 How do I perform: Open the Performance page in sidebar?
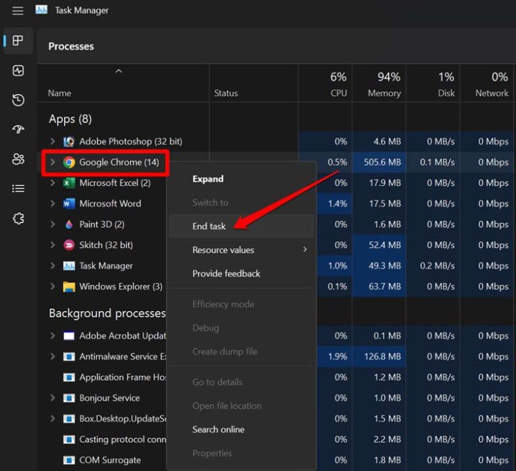[x=18, y=71]
